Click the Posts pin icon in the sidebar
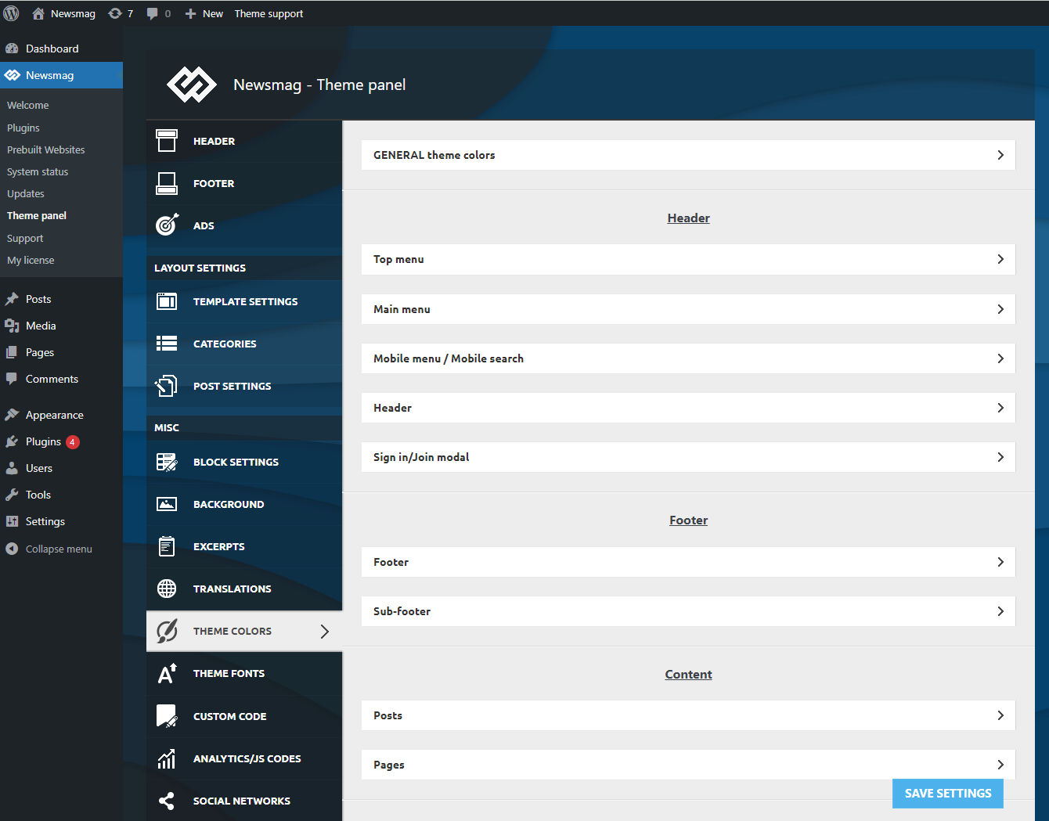Image resolution: width=1049 pixels, height=821 pixels. click(12, 299)
